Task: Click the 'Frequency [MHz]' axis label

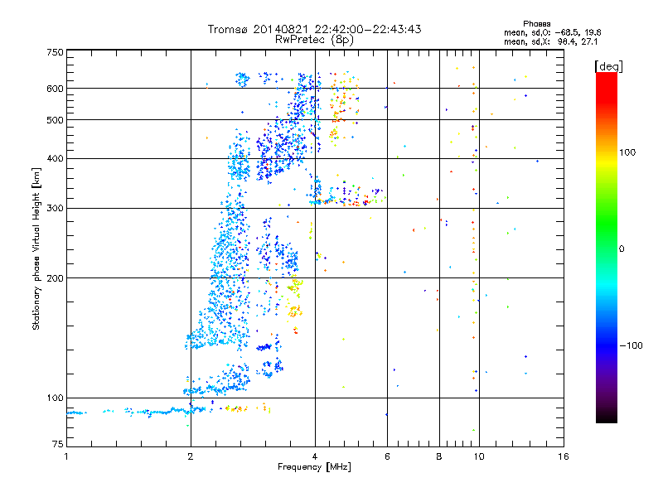Action: point(314,467)
